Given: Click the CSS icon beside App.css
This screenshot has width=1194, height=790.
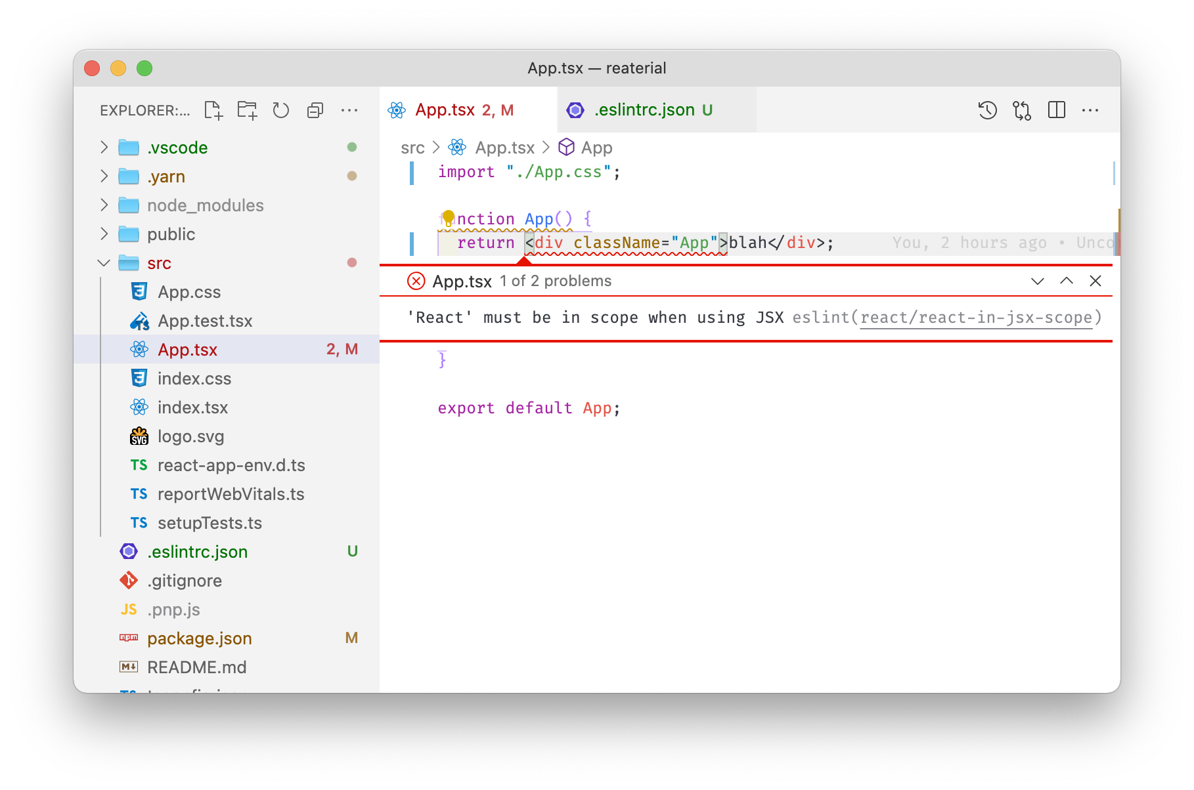Looking at the screenshot, I should point(139,291).
